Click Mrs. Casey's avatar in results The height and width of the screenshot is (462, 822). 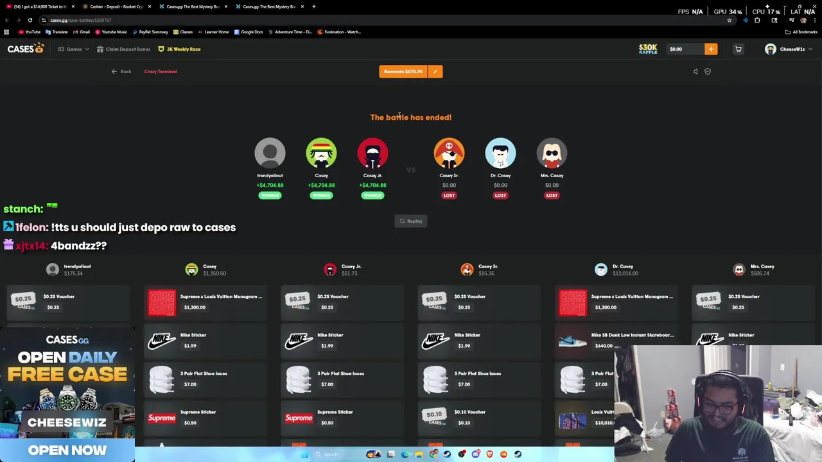tap(552, 153)
